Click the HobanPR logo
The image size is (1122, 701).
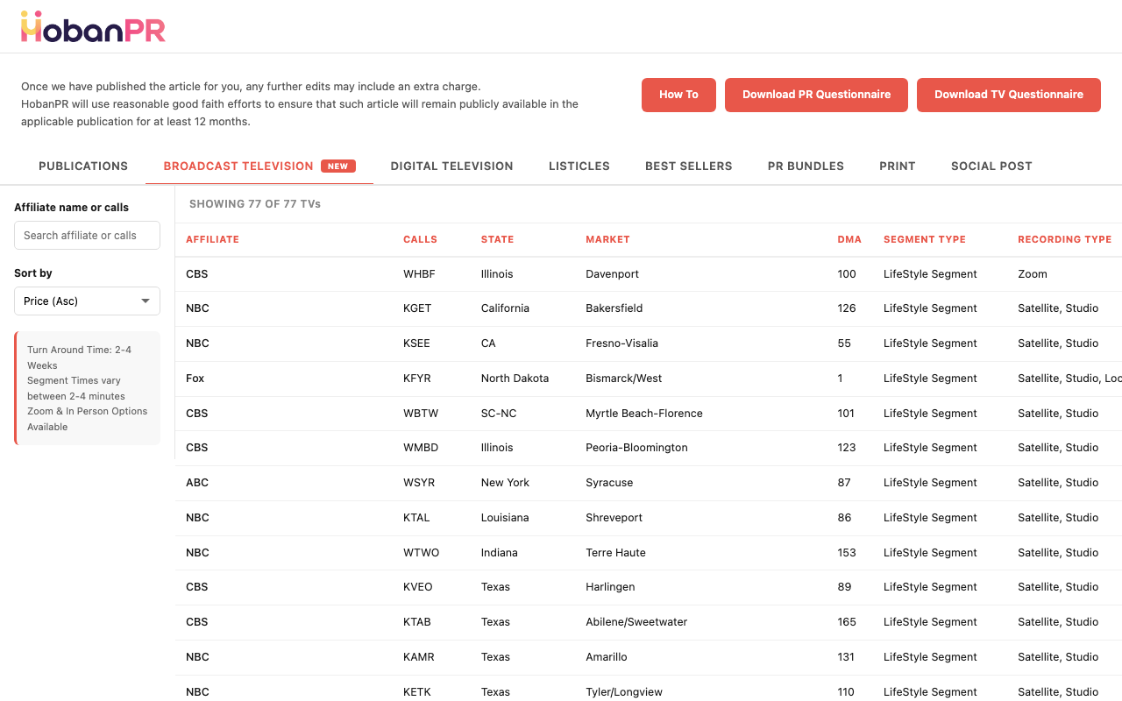93,27
